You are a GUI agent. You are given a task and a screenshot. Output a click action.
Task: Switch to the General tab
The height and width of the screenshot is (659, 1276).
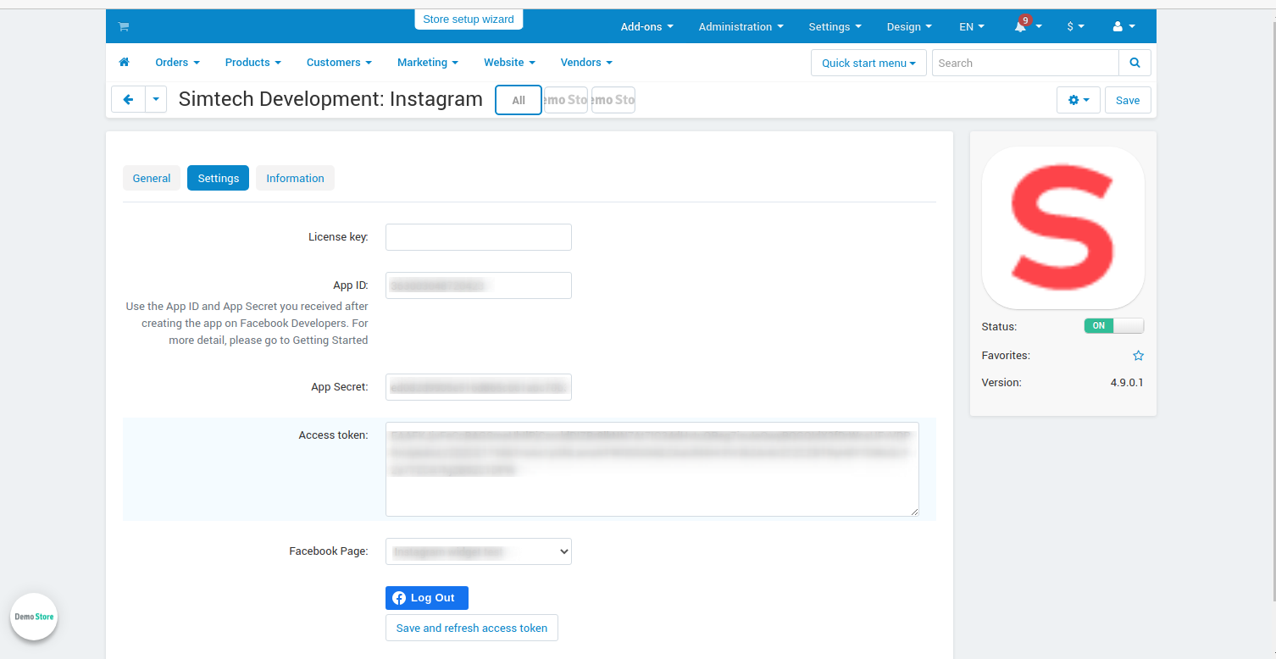point(152,178)
